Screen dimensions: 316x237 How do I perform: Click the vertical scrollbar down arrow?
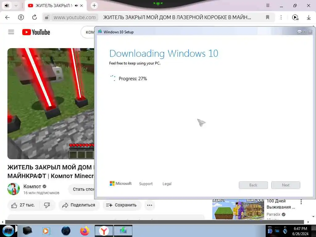[x=314, y=216]
